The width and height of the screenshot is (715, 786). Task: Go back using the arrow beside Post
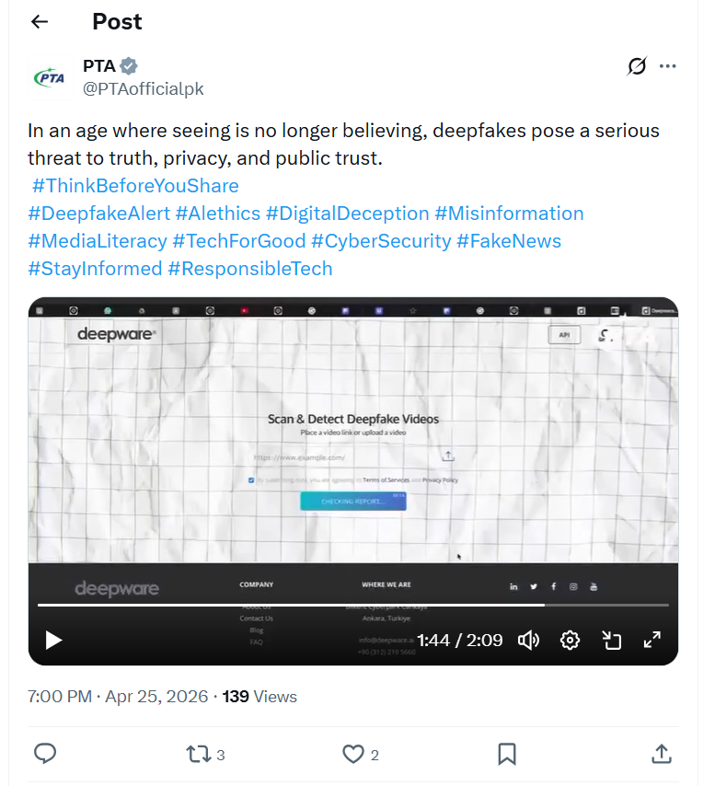(39, 21)
